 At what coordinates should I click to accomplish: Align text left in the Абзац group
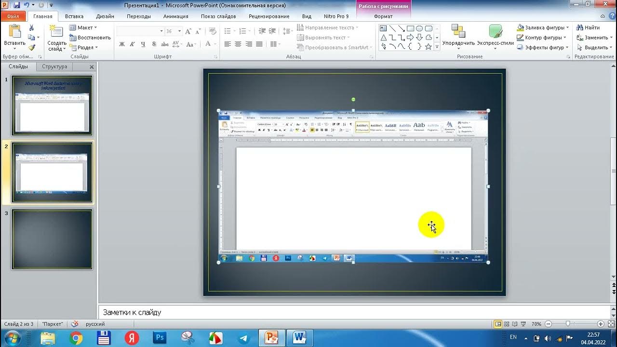tap(228, 44)
